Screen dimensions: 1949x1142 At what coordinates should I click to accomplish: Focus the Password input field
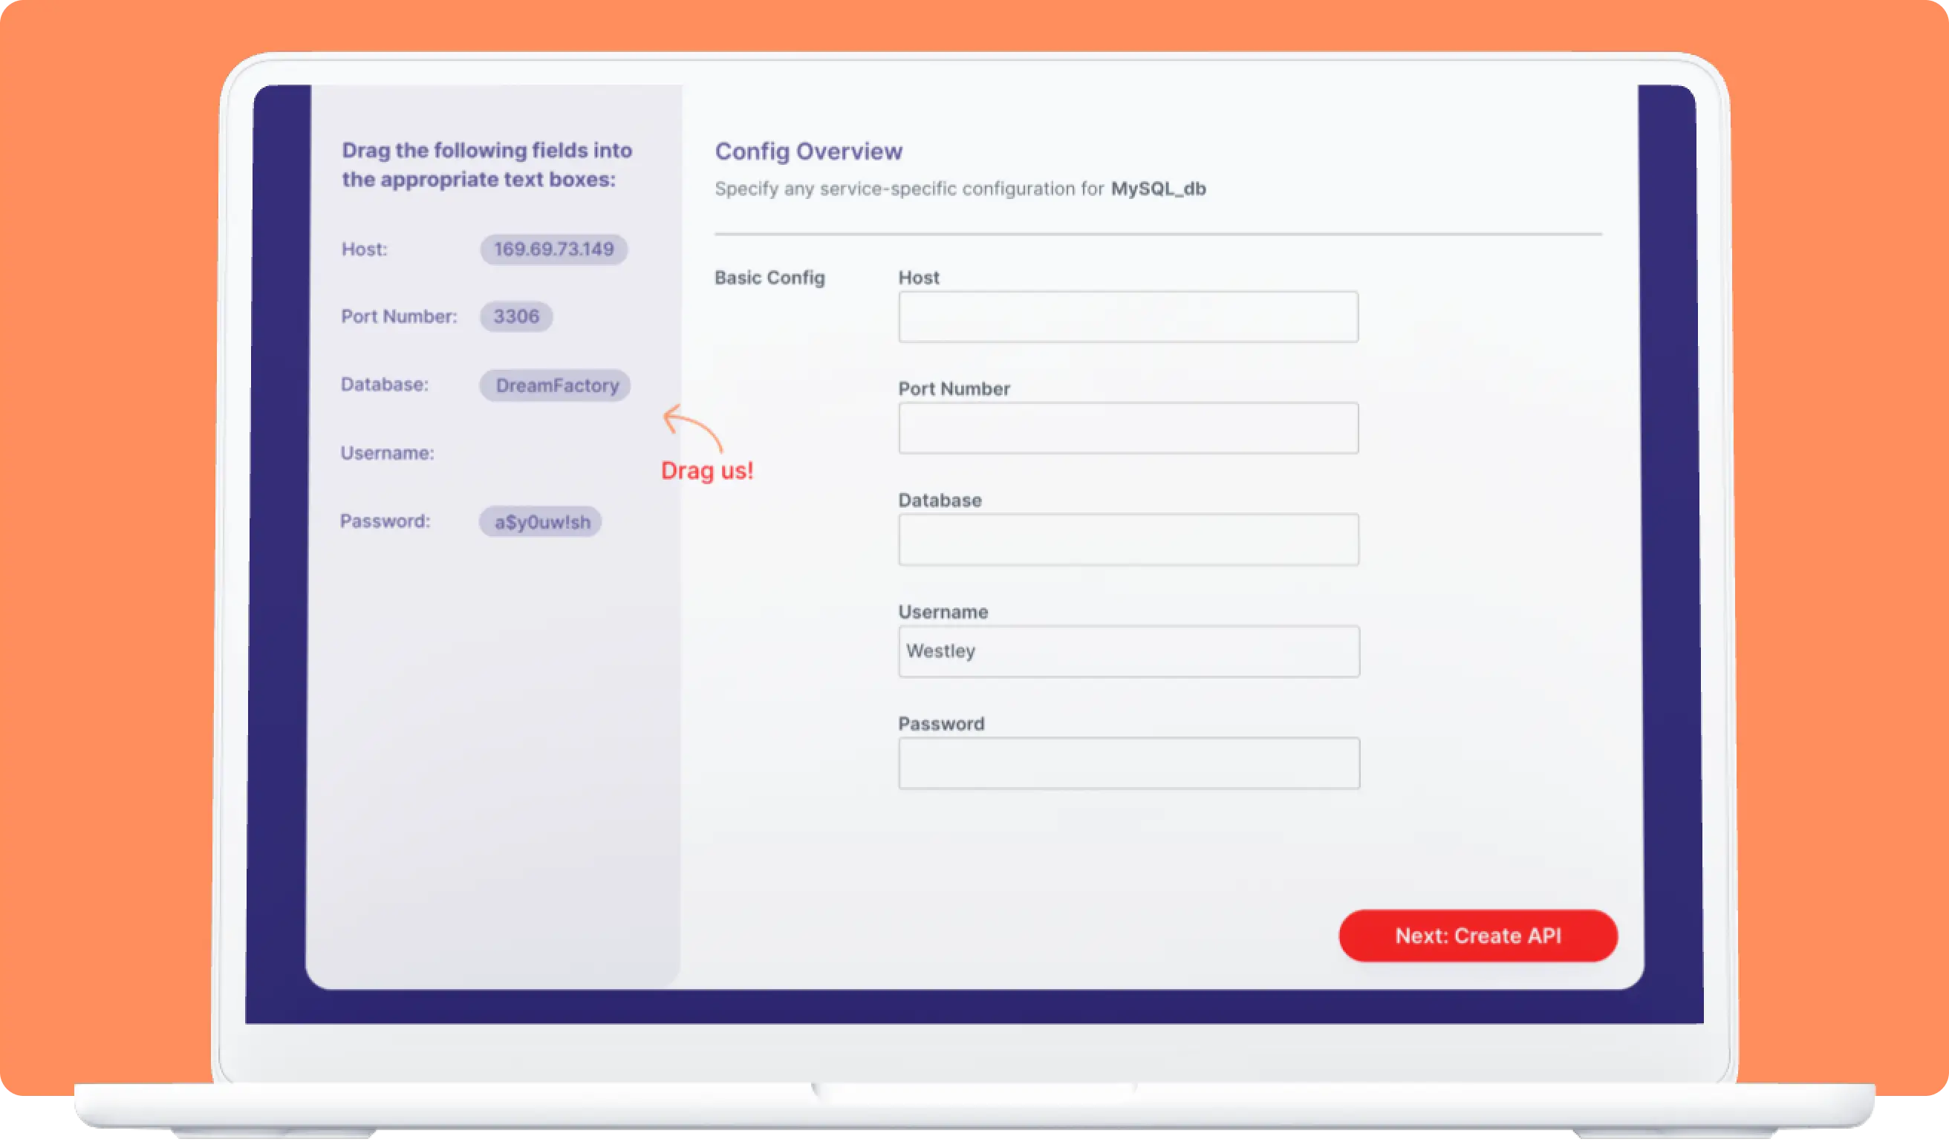pyautogui.click(x=1128, y=763)
